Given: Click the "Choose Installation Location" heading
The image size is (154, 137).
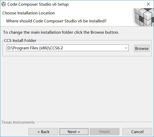Looking at the screenshot, I should click(28, 13).
